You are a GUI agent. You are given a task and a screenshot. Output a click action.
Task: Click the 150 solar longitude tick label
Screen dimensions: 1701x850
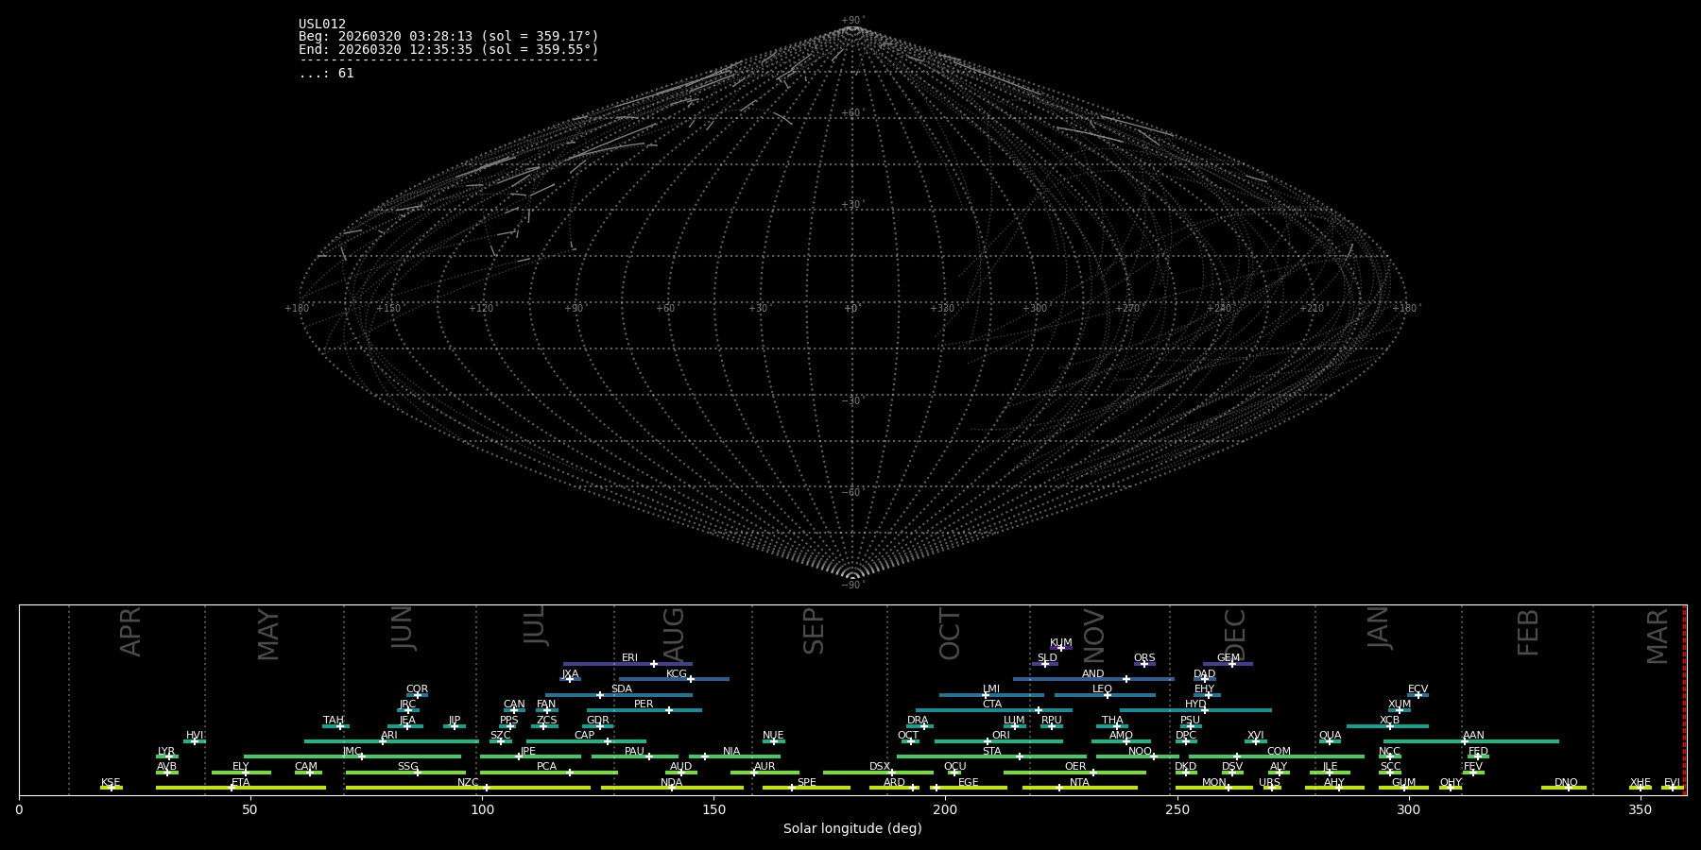click(x=713, y=809)
